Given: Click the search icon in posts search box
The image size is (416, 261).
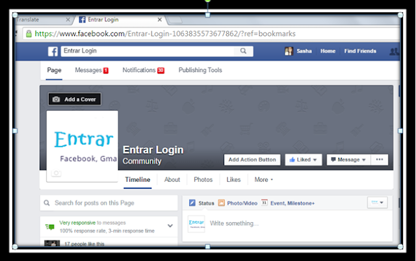Looking at the screenshot, I should coord(47,203).
